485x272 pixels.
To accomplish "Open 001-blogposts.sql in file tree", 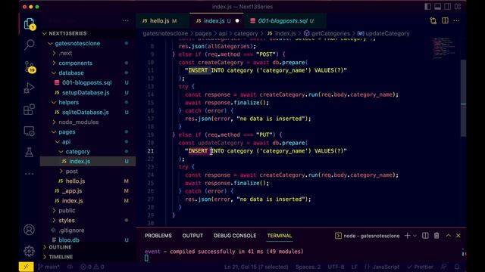I will 88,82.
